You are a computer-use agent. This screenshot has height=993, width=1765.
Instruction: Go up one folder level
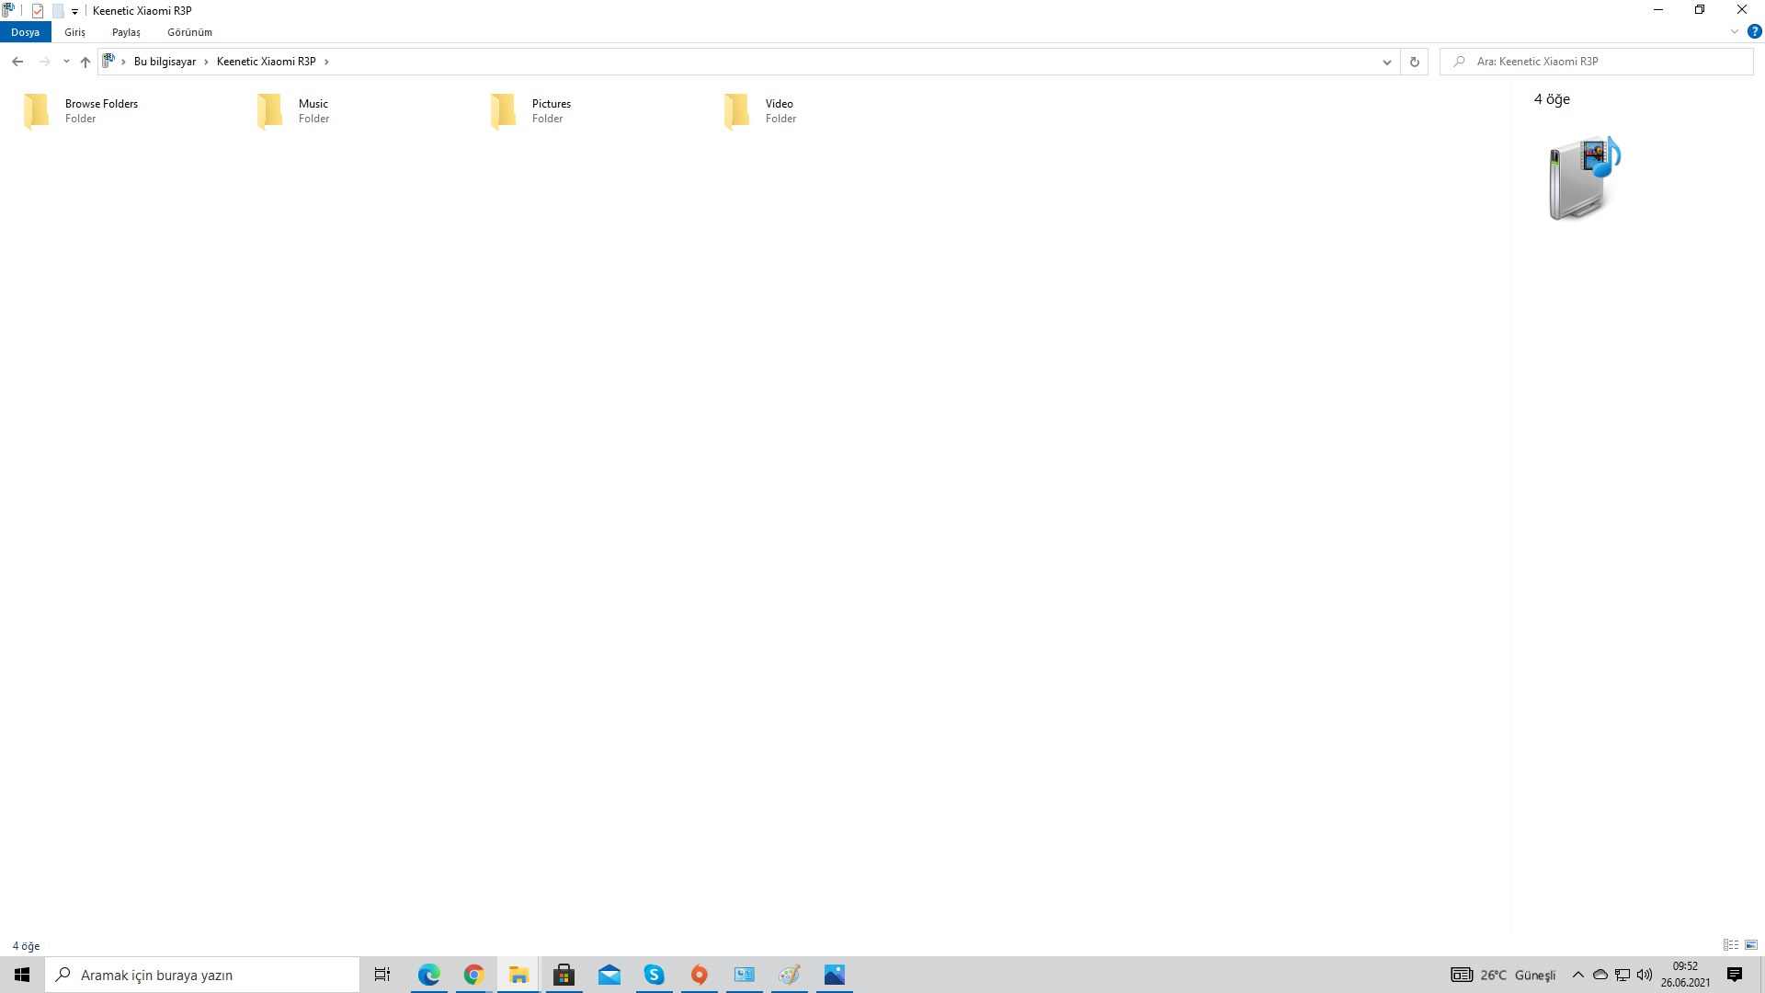click(x=85, y=62)
